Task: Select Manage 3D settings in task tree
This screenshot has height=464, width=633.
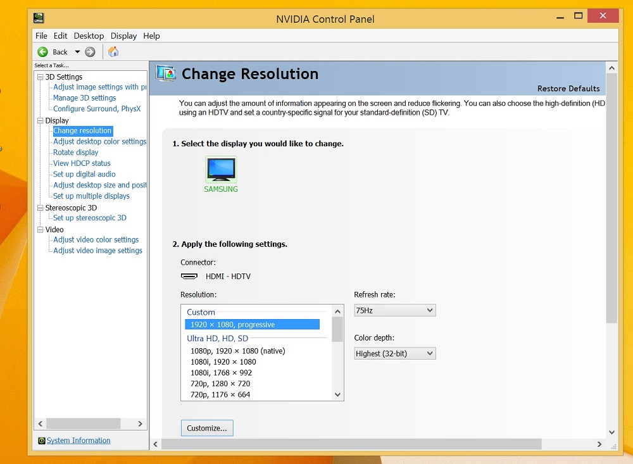Action: 84,98
